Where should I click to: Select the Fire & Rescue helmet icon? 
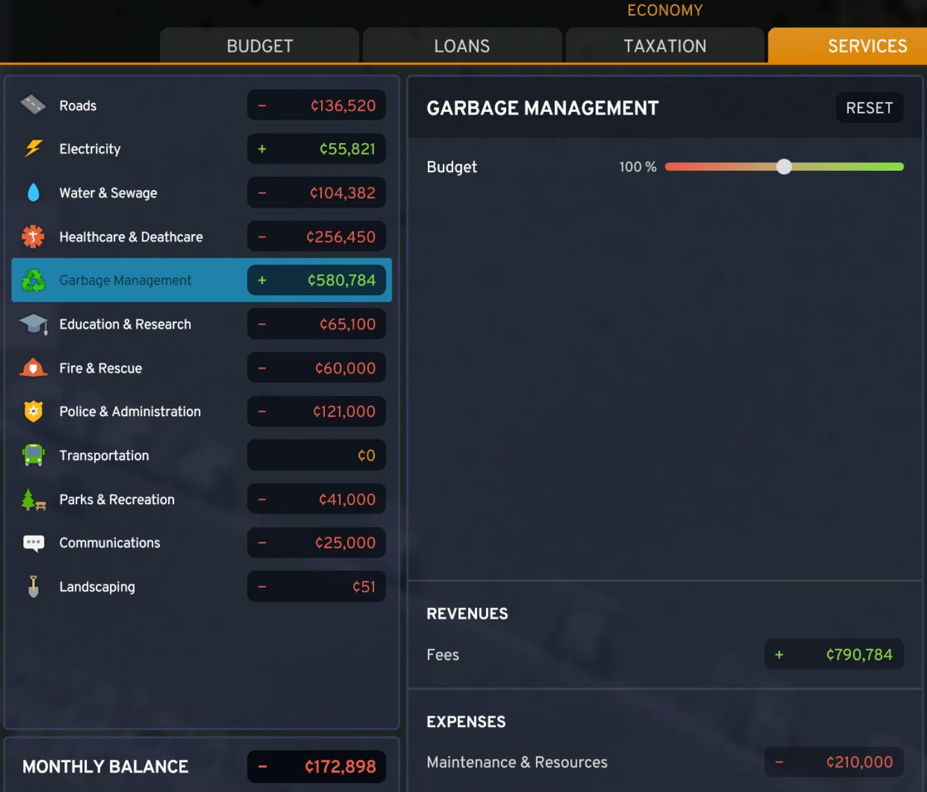33,368
